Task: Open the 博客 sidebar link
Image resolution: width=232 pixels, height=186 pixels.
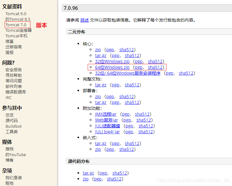Action: (10, 160)
